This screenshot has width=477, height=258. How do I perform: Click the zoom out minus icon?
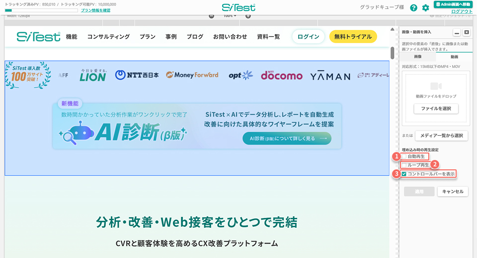click(x=212, y=16)
